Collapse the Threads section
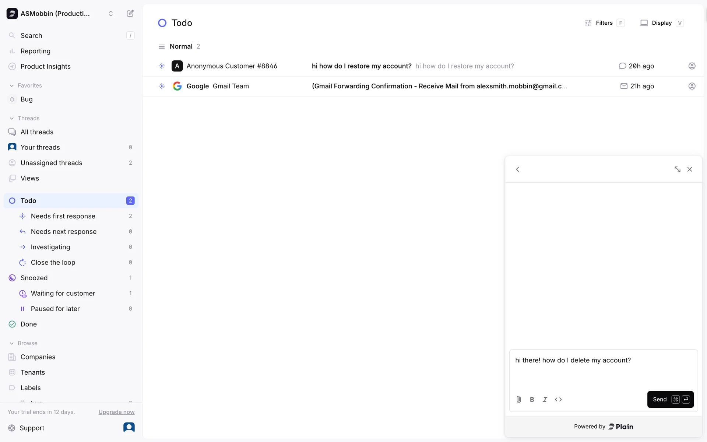The height and width of the screenshot is (442, 707). coord(12,118)
